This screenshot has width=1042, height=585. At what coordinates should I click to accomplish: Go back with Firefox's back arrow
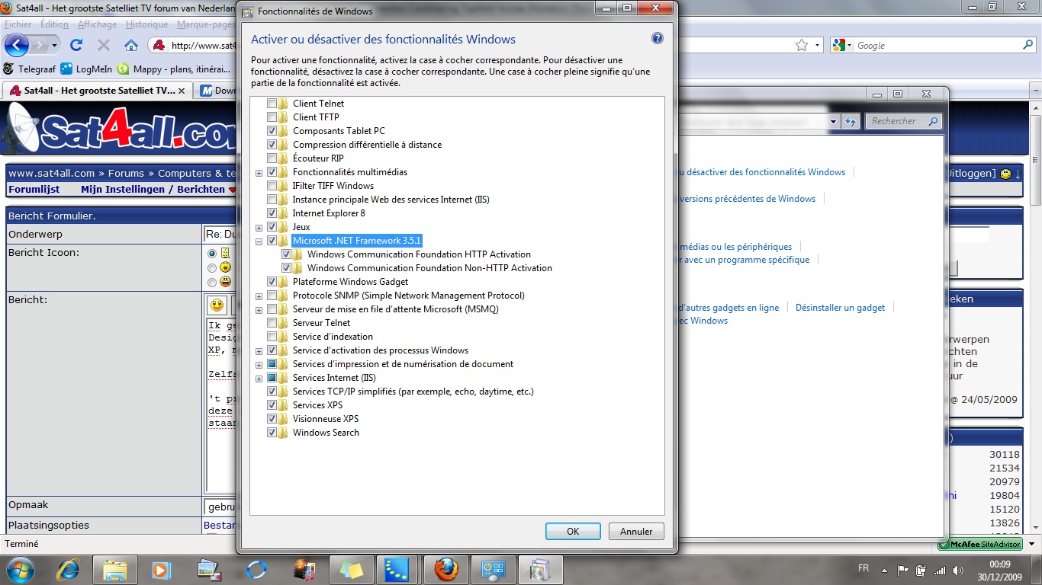pos(16,45)
